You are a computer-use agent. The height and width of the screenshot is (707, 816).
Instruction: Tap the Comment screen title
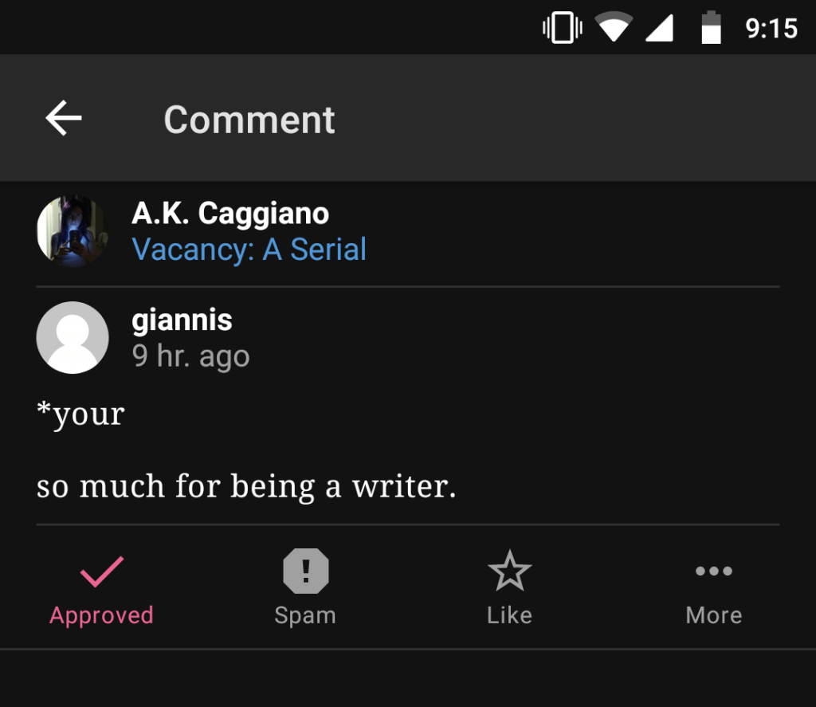(249, 120)
